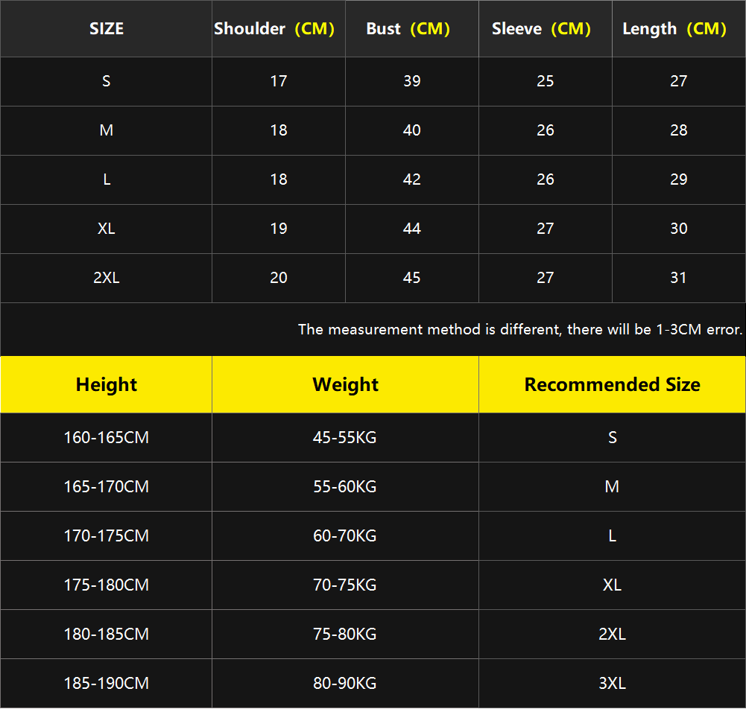
Task: Select size M in the SIZE column
Action: click(107, 130)
